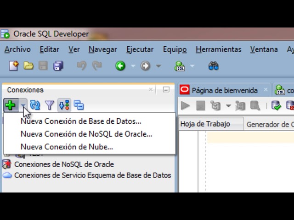Select Conexiones de NoSQL de Oracle node
Viewport: 294px width, 220px height.
click(64, 164)
